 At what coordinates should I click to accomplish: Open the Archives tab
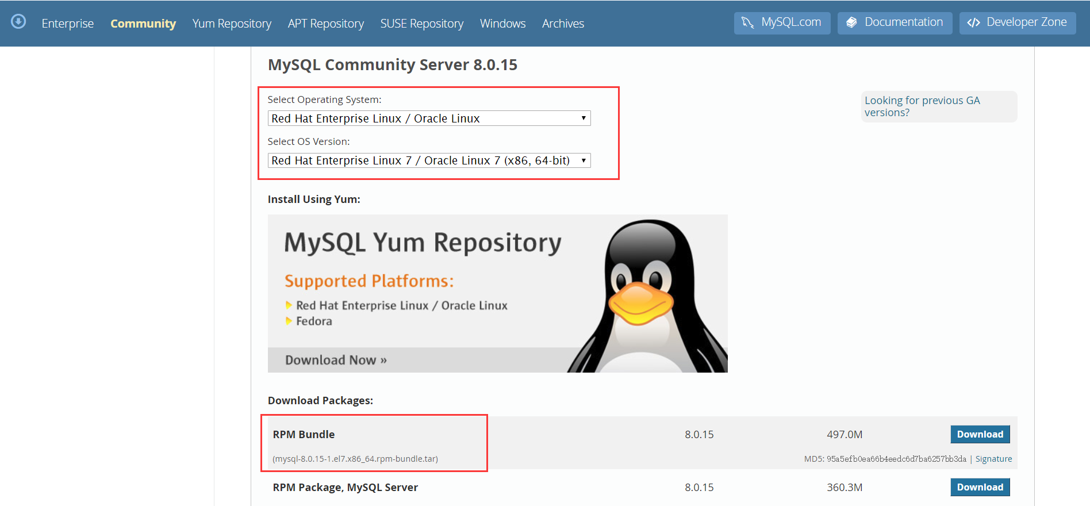pyautogui.click(x=563, y=24)
